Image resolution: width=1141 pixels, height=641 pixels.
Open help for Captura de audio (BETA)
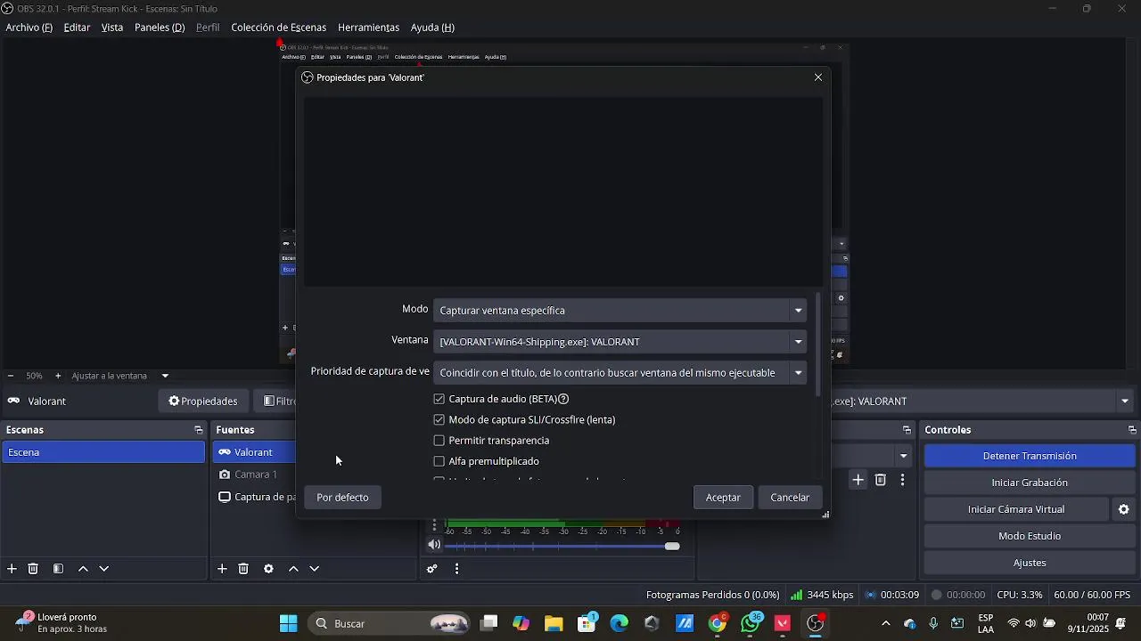(x=563, y=399)
